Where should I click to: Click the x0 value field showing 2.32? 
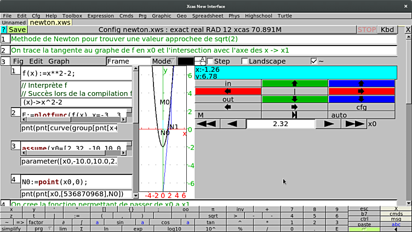[x=279, y=124]
